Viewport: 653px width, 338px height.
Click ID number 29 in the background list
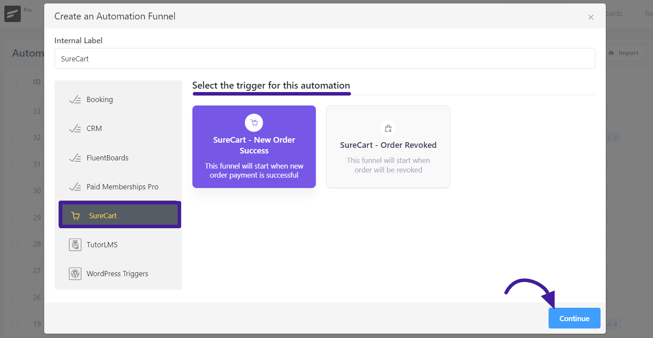37,217
